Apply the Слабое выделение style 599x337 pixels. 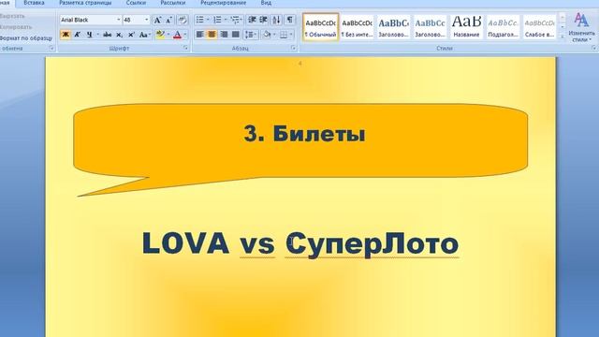pyautogui.click(x=539, y=27)
